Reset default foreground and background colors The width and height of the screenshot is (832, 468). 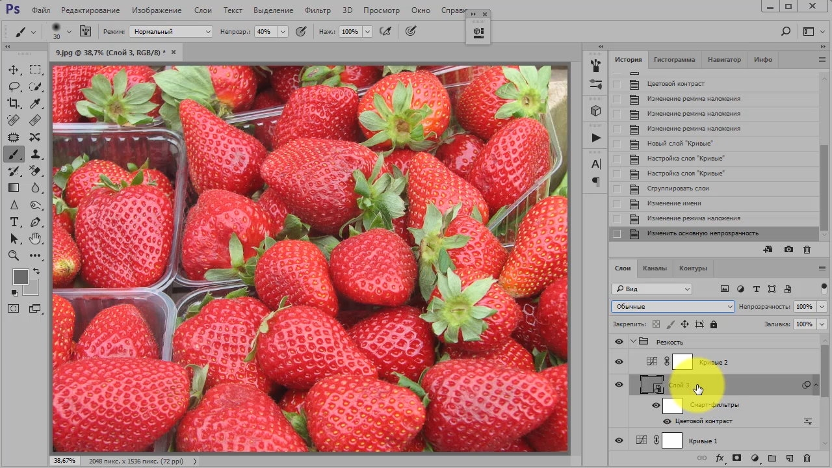[14, 292]
